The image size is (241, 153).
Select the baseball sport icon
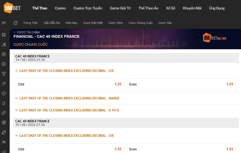coord(4,93)
